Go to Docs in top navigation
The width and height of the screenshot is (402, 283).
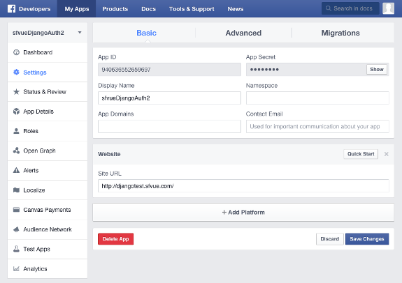(x=148, y=9)
